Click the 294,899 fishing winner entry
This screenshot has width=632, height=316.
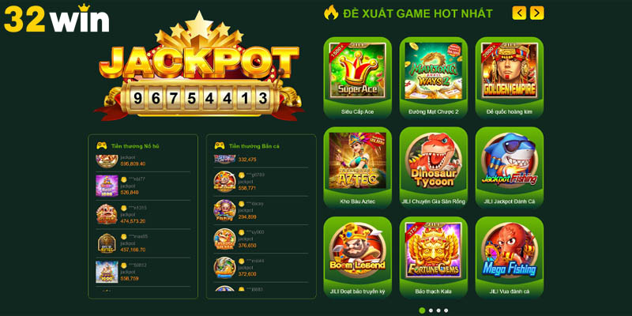point(261,210)
